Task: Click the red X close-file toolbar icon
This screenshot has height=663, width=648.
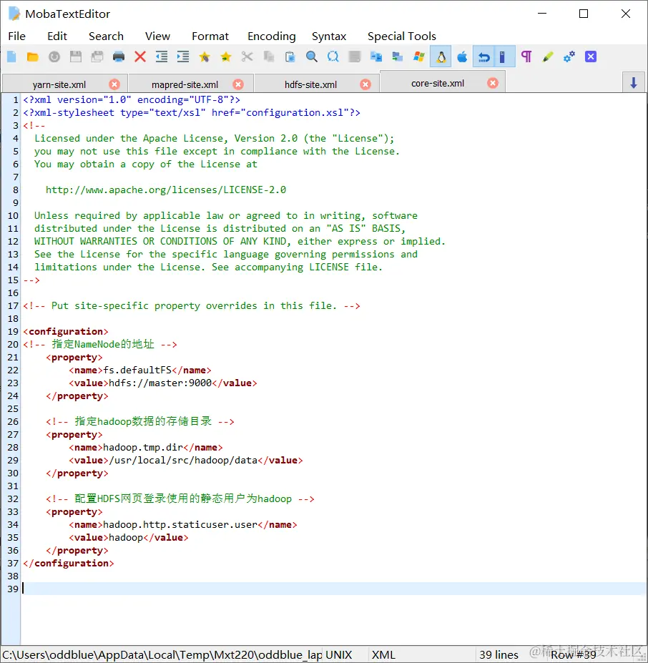Action: pyautogui.click(x=140, y=57)
